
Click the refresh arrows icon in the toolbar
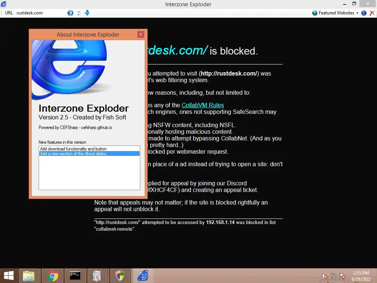[x=79, y=13]
